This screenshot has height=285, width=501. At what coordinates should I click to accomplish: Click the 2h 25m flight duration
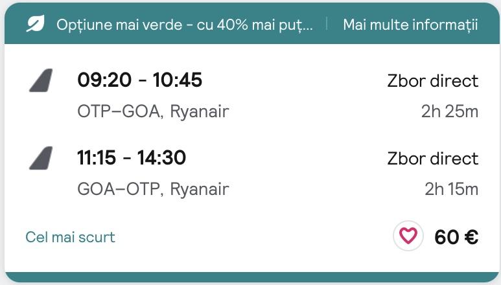(449, 112)
